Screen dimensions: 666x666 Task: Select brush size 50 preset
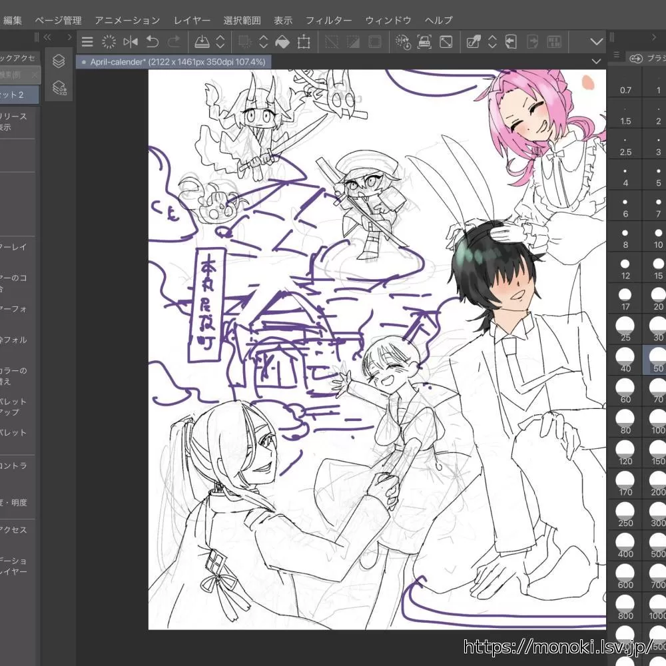[657, 360]
